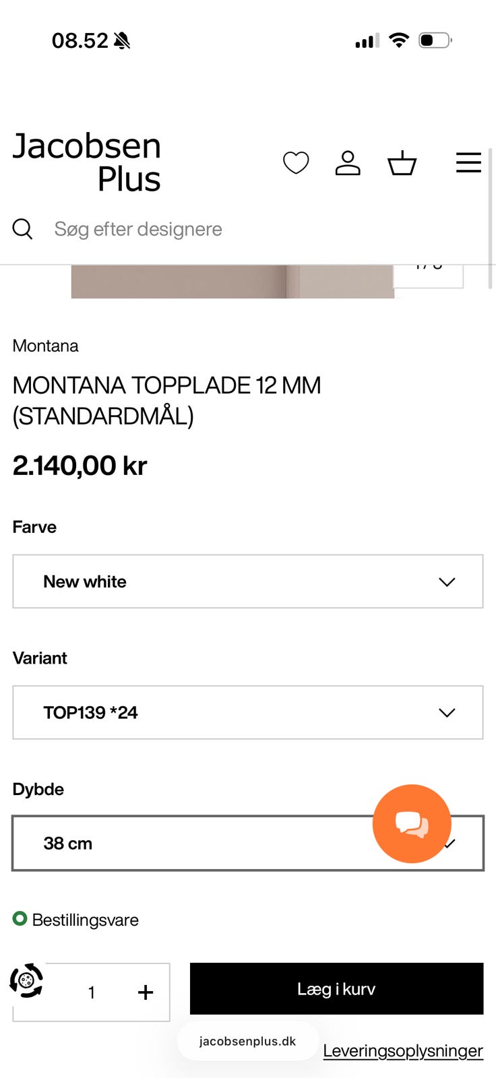The image size is (496, 1078).
Task: Open the wishlist heart icon
Action: pos(296,163)
